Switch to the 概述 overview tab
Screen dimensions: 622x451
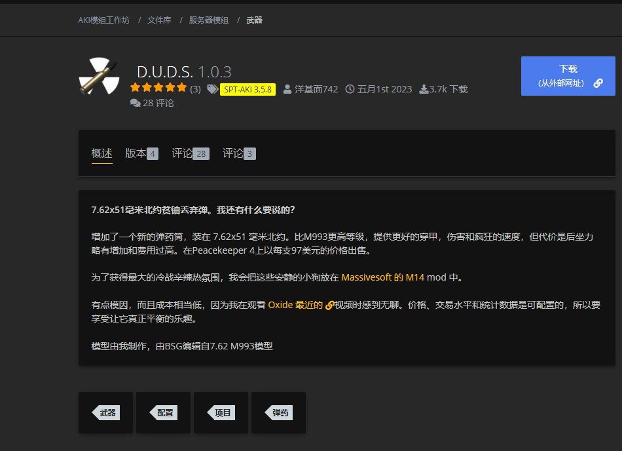point(101,153)
